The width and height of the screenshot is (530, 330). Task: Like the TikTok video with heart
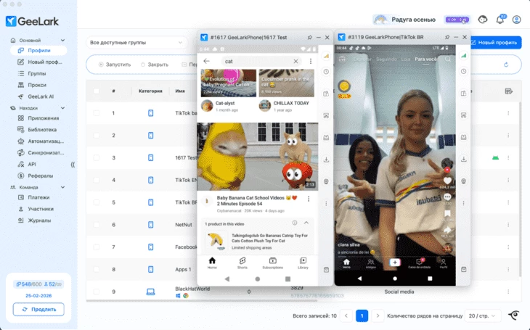(447, 181)
